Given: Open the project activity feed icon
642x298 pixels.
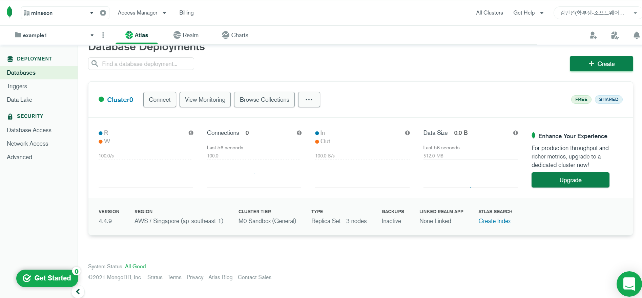Looking at the screenshot, I should pyautogui.click(x=615, y=35).
